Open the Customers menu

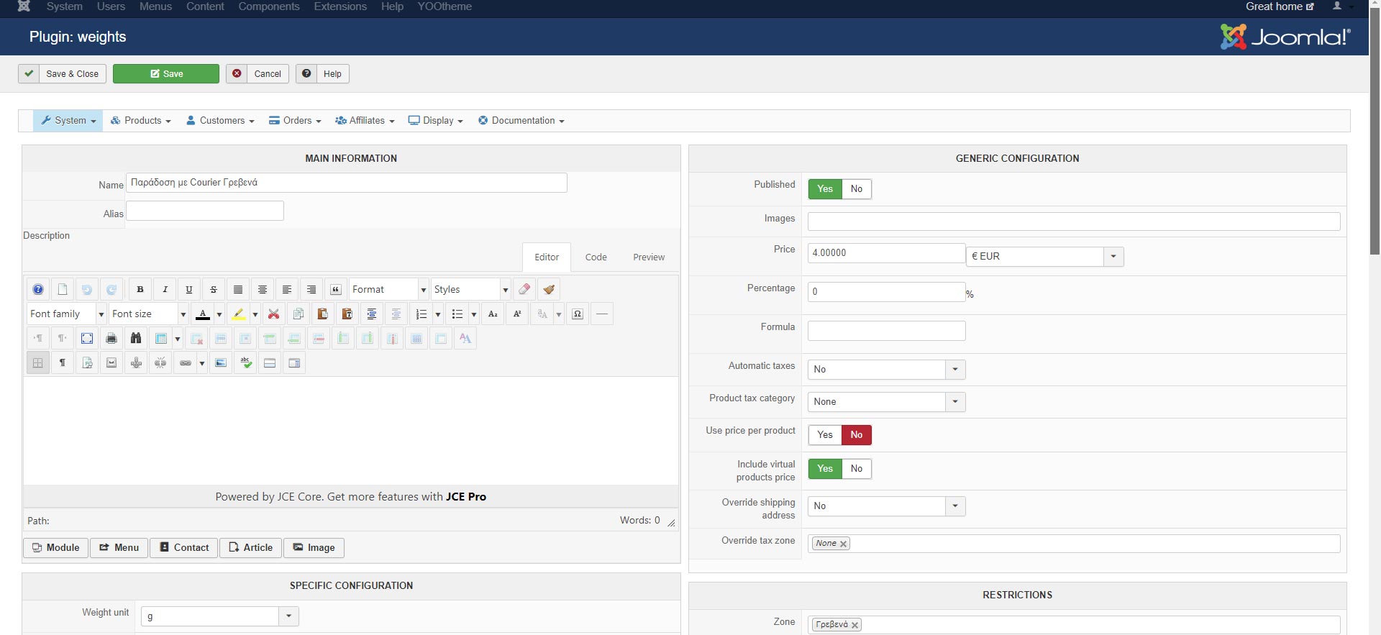[x=220, y=121]
